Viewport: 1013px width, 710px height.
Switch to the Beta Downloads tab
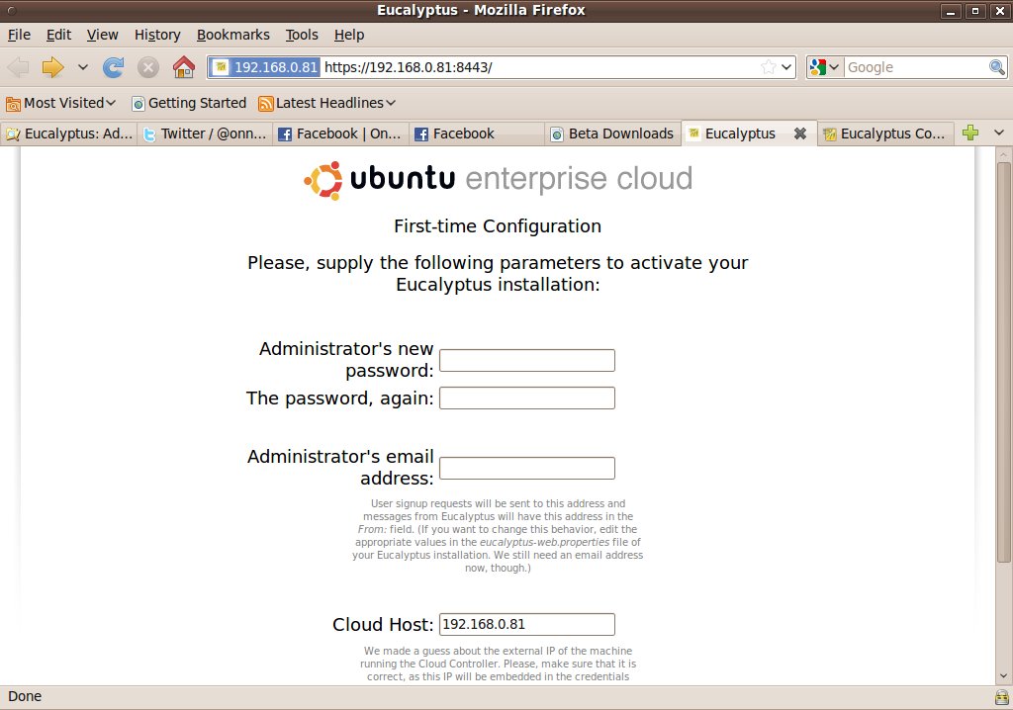(612, 133)
